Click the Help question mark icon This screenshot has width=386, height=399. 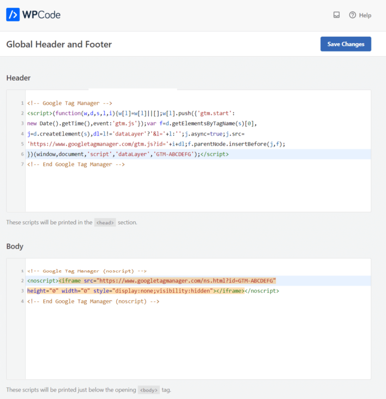click(x=352, y=15)
